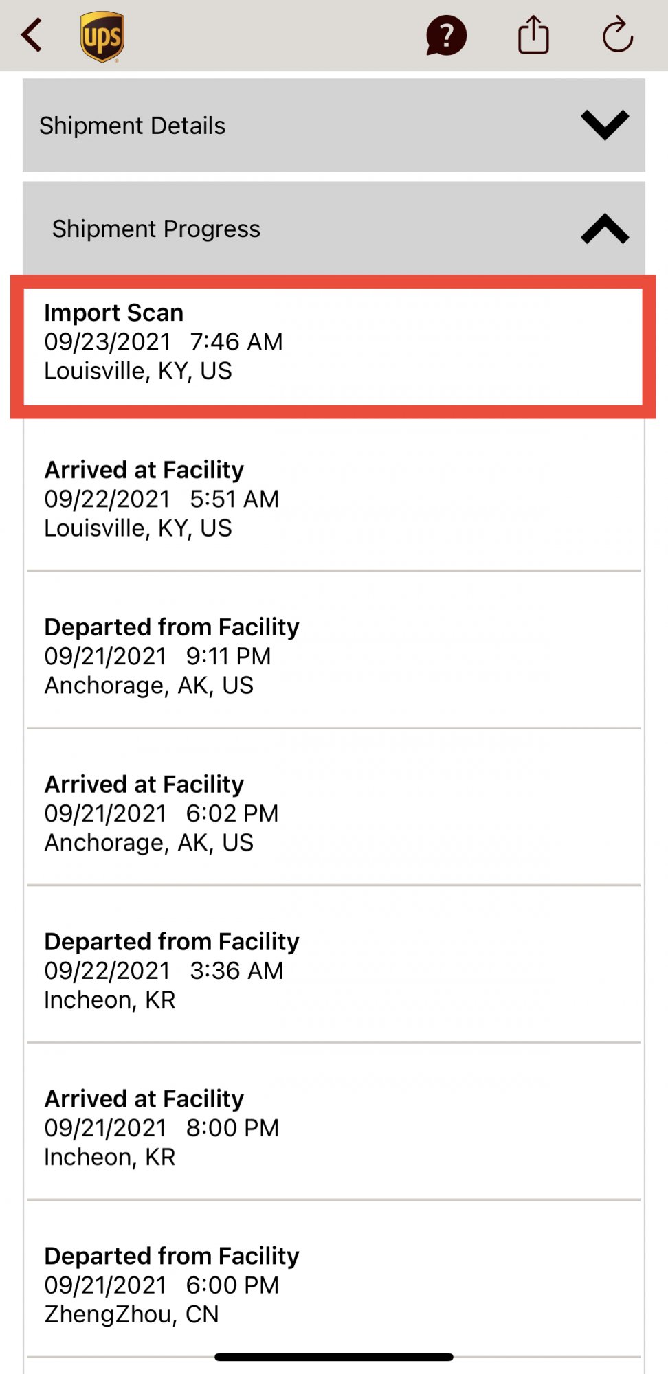Tap the share icon
This screenshot has width=668, height=1374.
click(533, 35)
